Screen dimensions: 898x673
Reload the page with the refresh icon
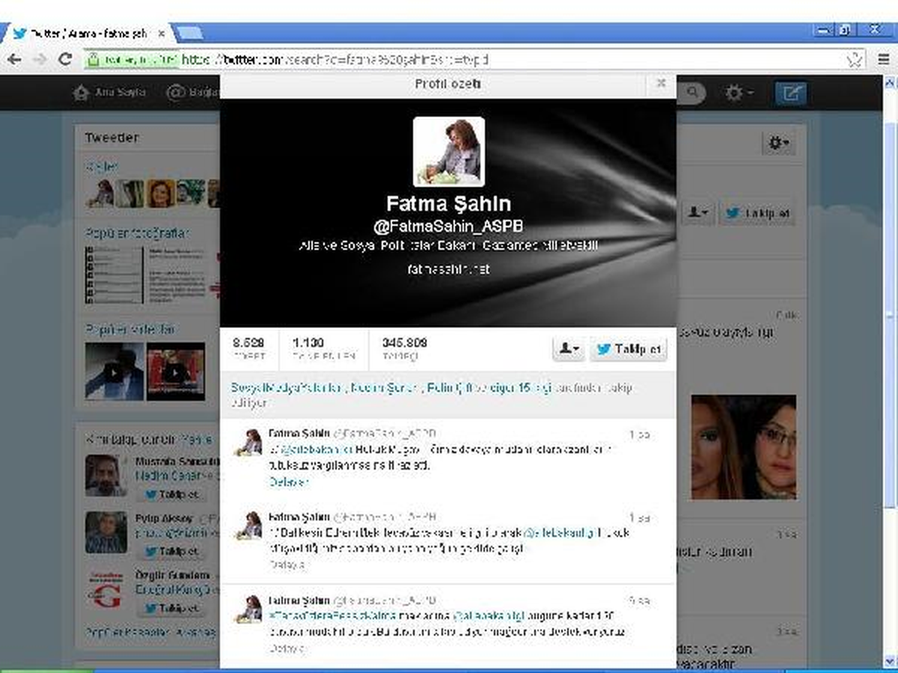coord(65,60)
